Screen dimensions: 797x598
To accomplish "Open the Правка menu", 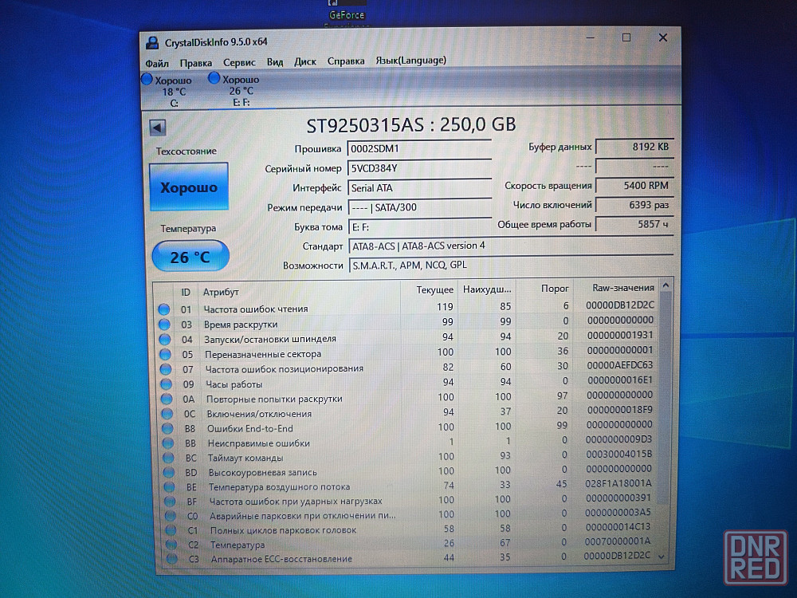I will pos(196,62).
